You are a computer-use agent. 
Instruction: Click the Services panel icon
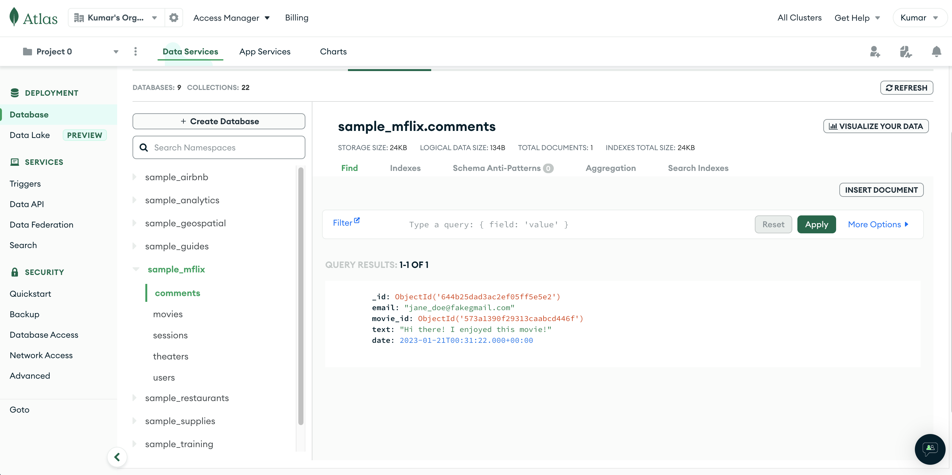pyautogui.click(x=15, y=162)
